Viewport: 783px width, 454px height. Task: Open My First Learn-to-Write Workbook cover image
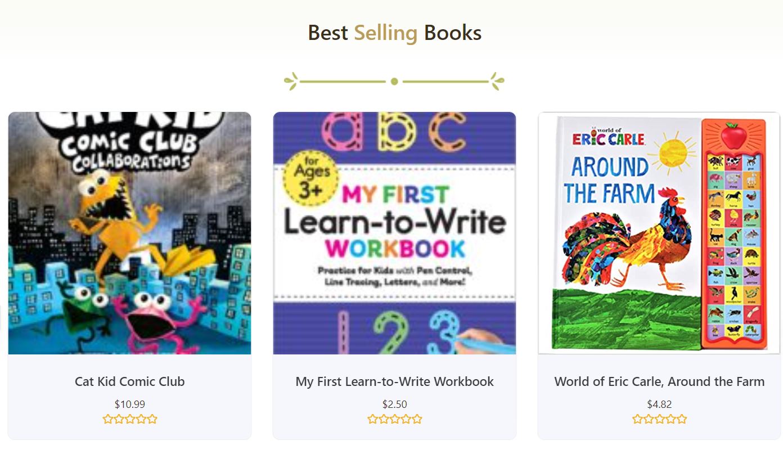[394, 233]
